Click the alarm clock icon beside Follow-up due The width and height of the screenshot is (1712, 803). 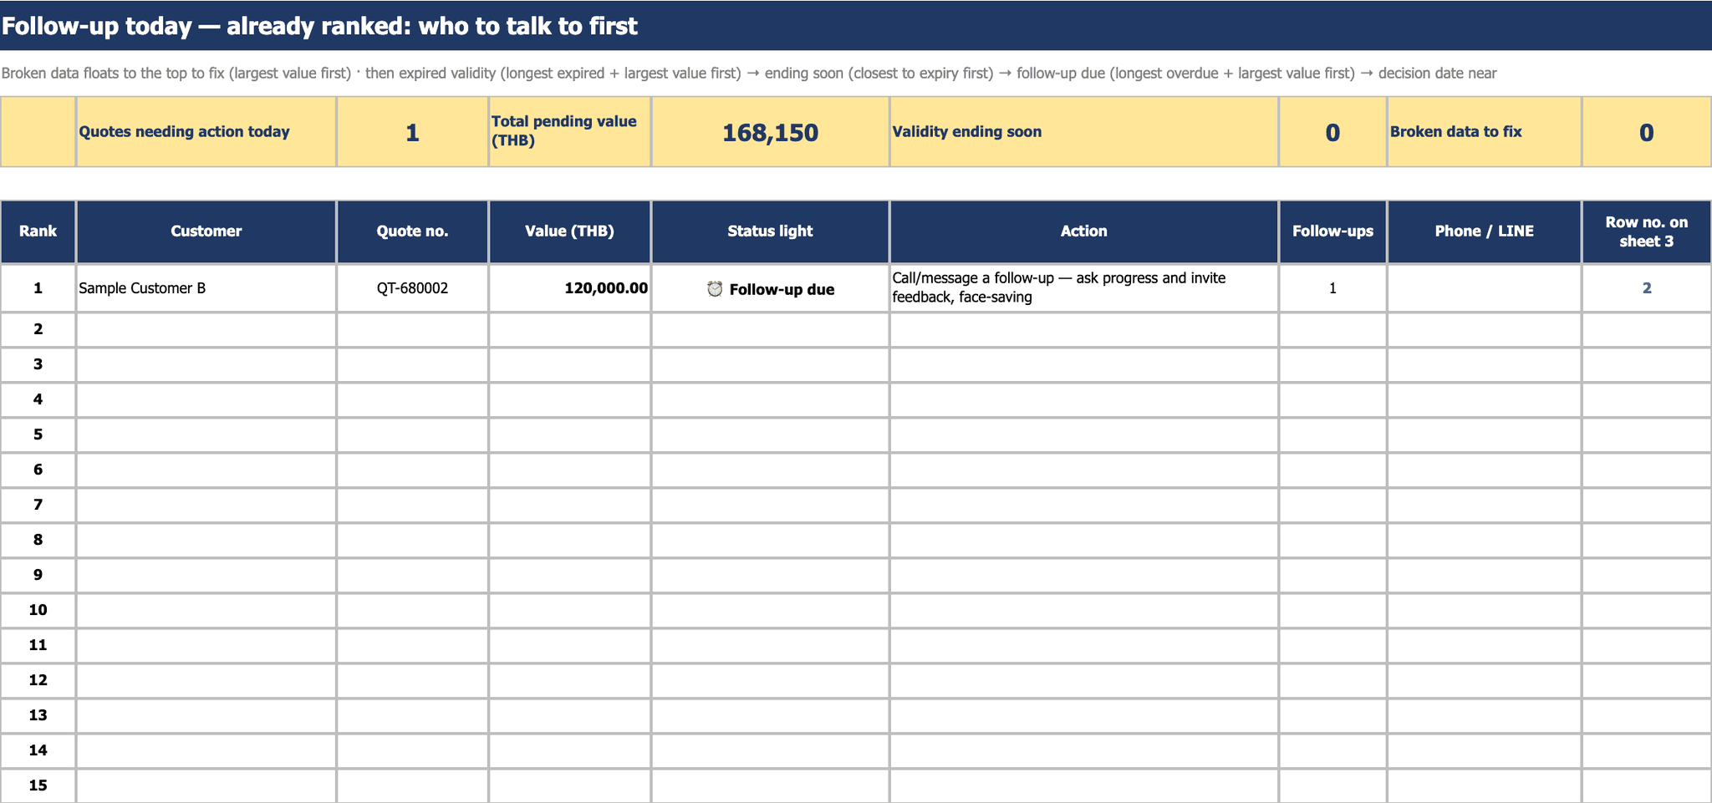[x=715, y=289]
